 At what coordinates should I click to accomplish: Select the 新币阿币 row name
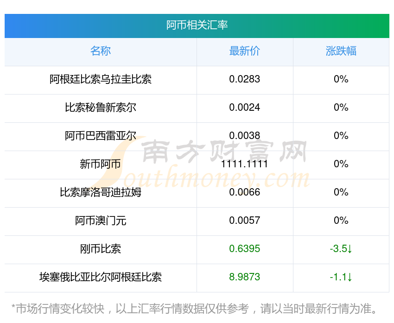(101, 164)
